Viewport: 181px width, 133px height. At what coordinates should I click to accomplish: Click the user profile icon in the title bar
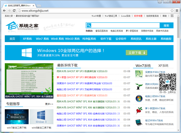click(x=160, y=2)
